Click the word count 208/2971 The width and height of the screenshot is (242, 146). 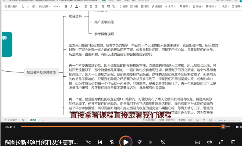click(x=167, y=120)
